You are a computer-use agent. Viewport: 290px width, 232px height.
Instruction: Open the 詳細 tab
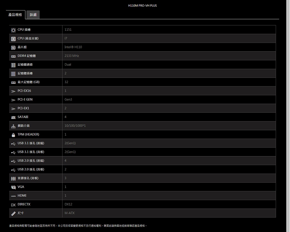33,14
